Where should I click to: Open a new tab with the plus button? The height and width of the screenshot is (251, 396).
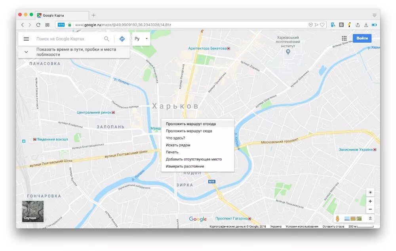pos(93,15)
